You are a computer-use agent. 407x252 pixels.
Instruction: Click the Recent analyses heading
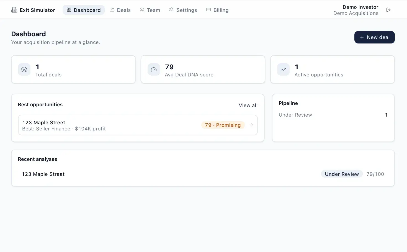[x=38, y=159]
